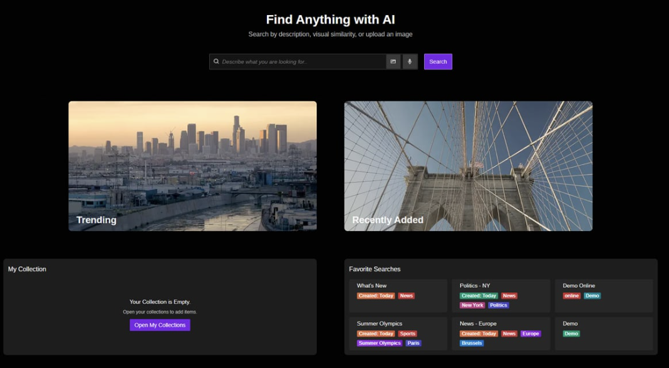Open the Recently Added bridge card

pos(468,166)
